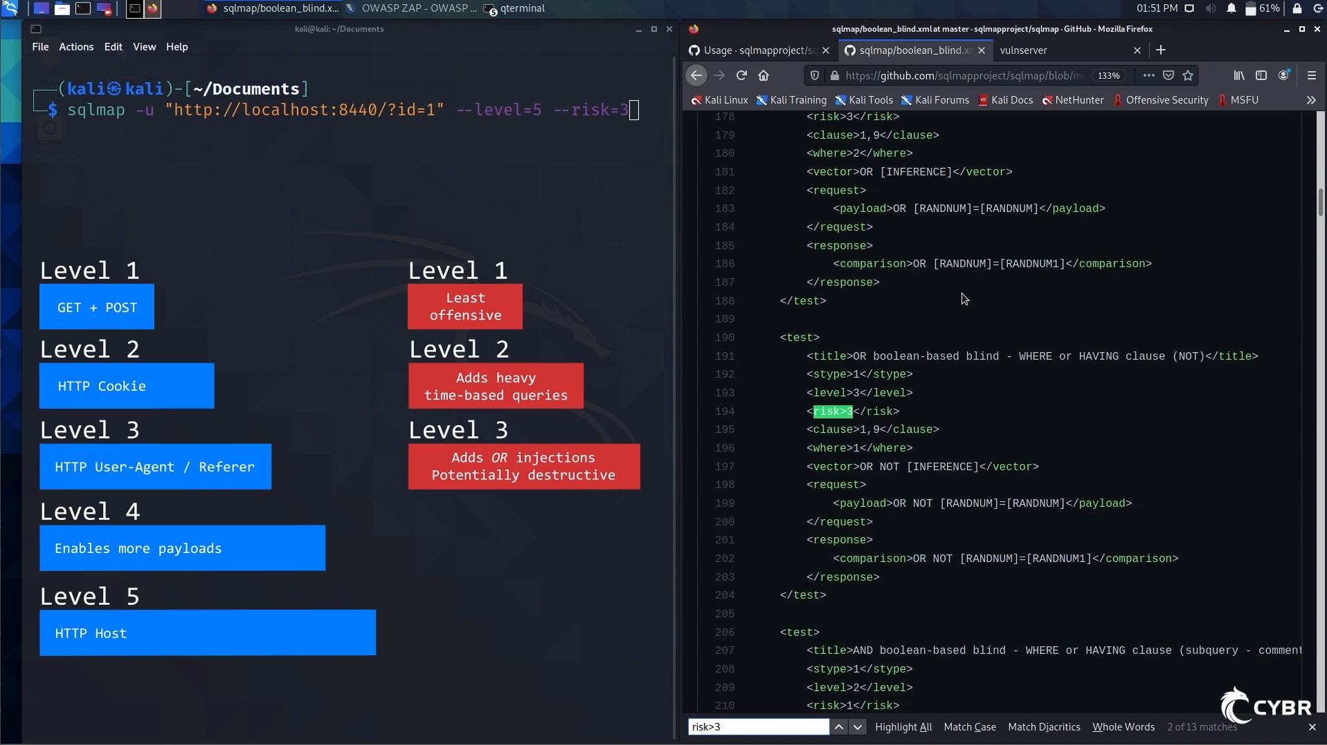Image resolution: width=1327 pixels, height=745 pixels.
Task: Open Kali Linux bookmark
Action: click(720, 100)
